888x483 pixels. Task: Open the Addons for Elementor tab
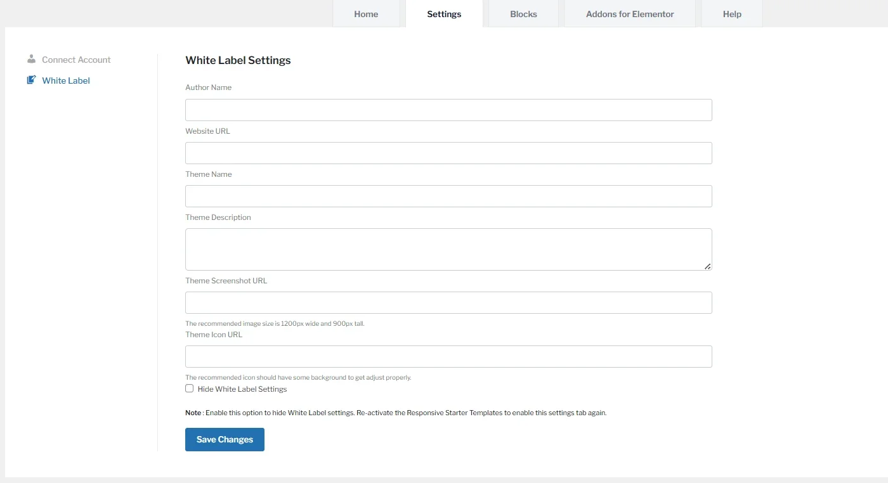tap(629, 13)
